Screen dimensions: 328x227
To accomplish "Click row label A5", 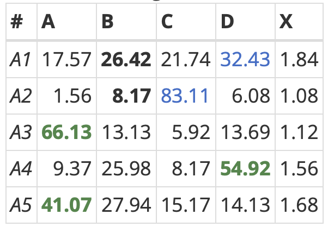I will [x=21, y=205].
